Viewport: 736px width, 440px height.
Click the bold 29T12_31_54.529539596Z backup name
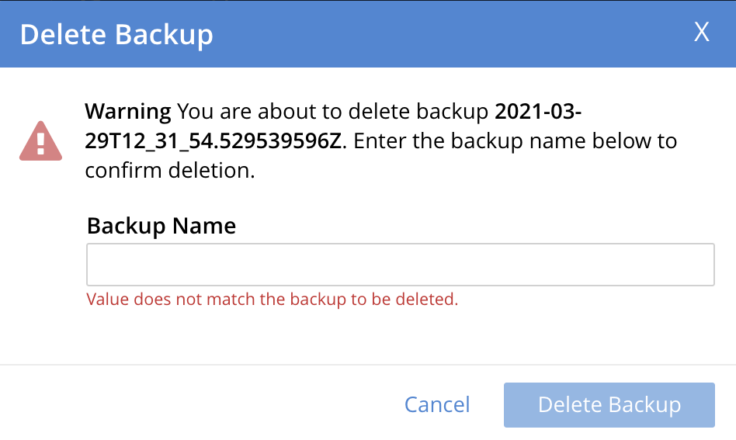tap(217, 142)
